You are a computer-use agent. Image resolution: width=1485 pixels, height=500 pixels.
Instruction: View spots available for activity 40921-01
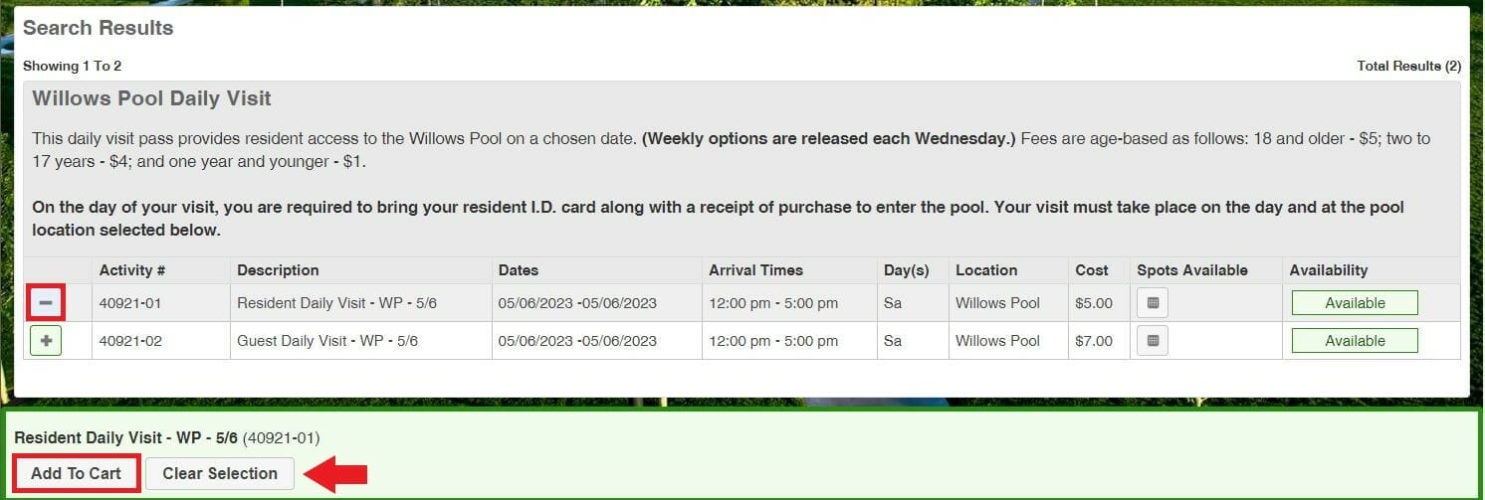coord(1153,303)
